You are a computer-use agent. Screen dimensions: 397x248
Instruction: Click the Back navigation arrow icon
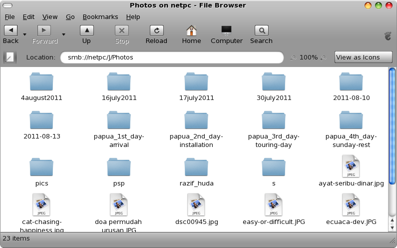10,31
